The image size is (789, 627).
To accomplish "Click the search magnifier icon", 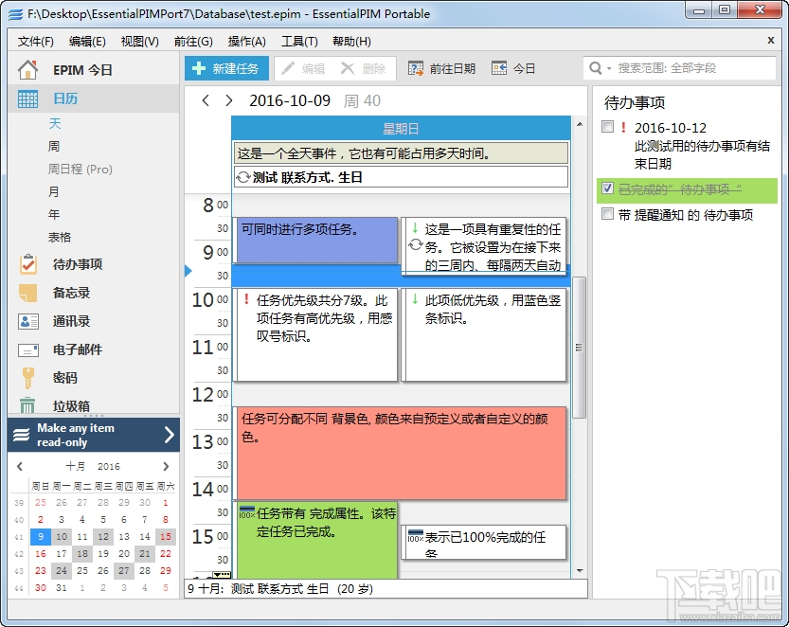I will (x=595, y=68).
